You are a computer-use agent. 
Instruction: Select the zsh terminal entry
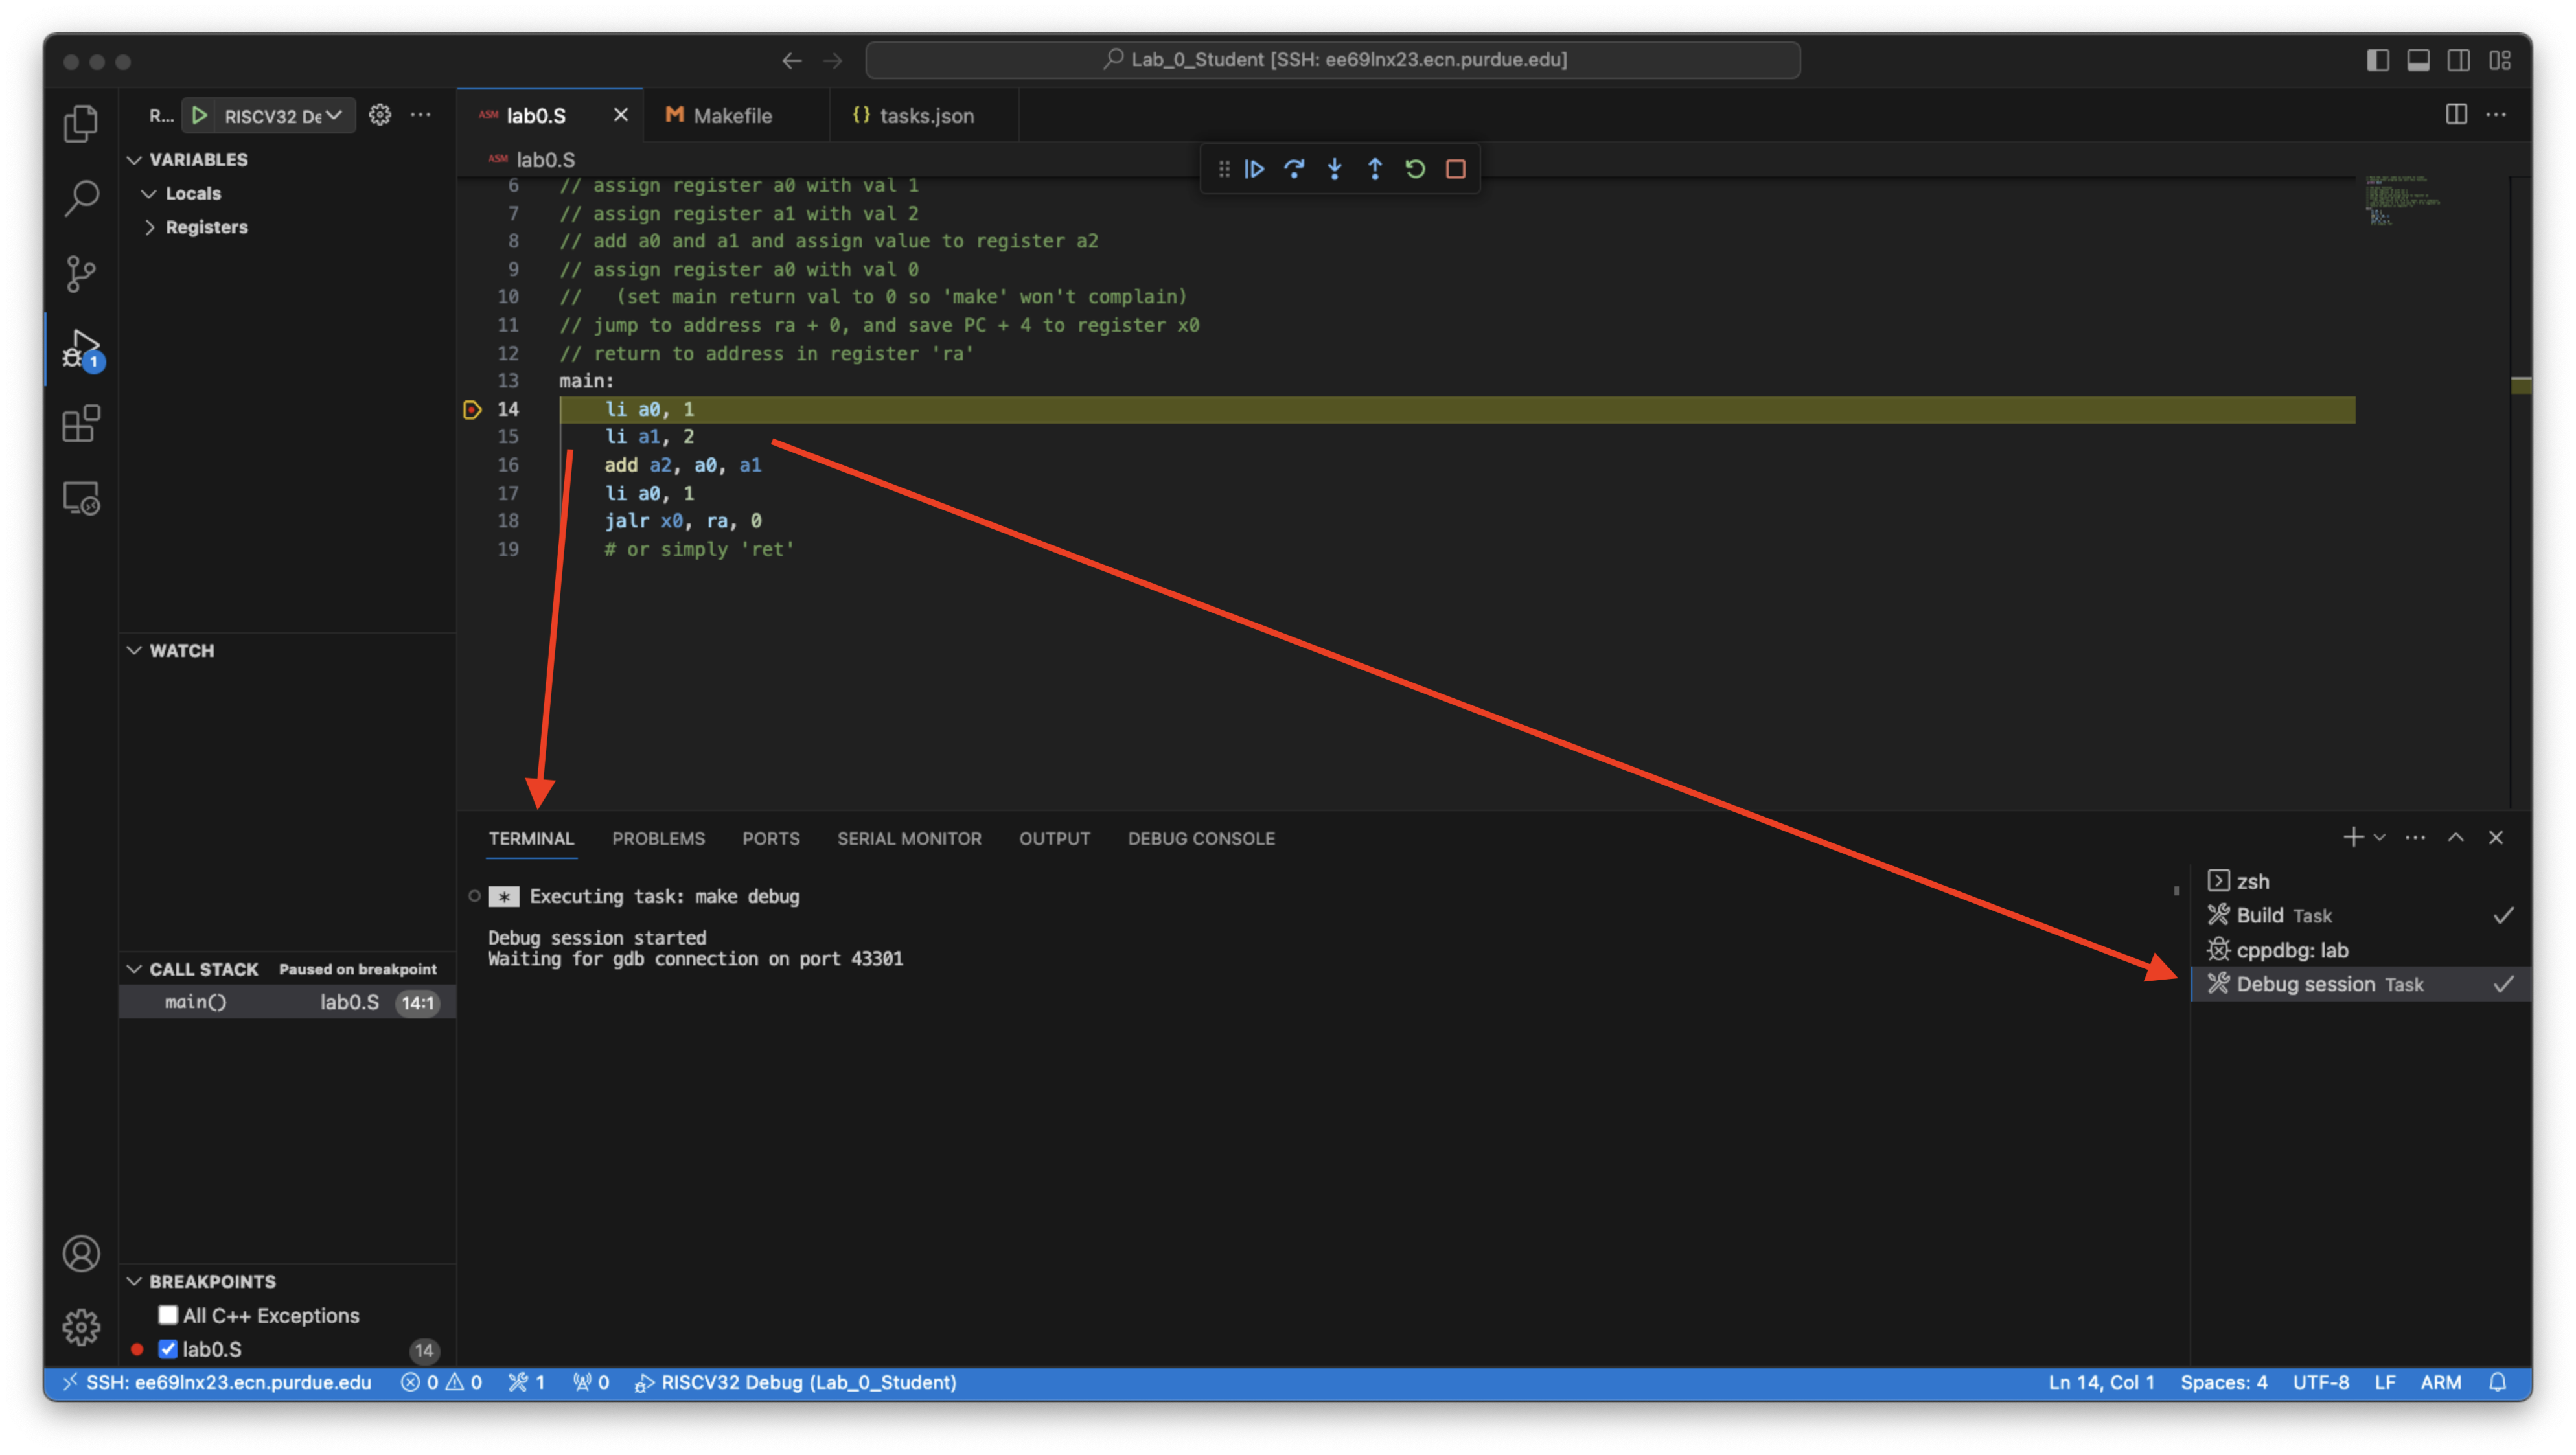(2361, 881)
